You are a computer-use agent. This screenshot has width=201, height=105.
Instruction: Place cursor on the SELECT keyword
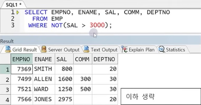click(36, 12)
